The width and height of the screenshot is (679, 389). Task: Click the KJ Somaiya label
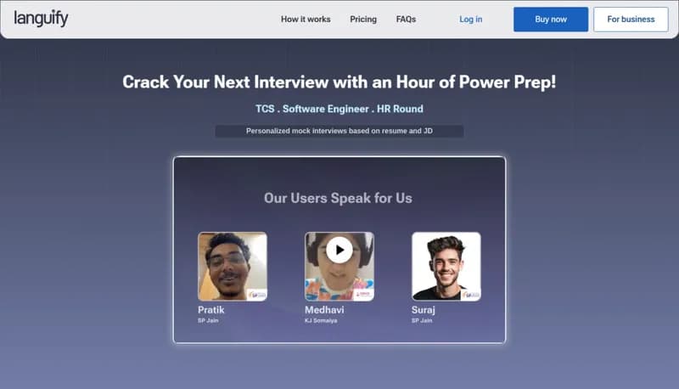pyautogui.click(x=321, y=320)
